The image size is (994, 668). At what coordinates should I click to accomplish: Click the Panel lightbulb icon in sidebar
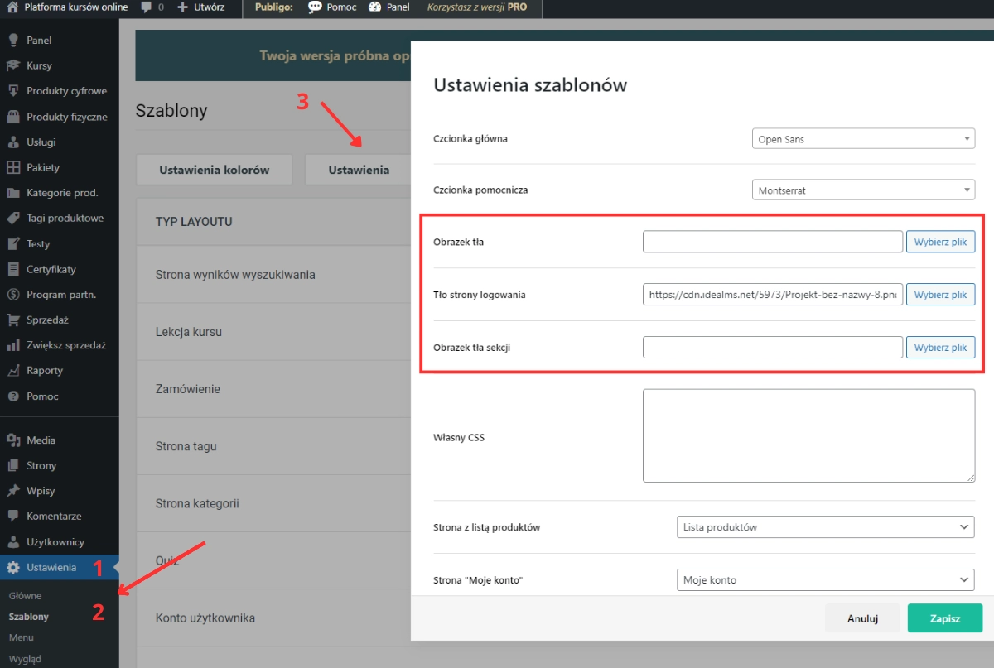point(12,40)
